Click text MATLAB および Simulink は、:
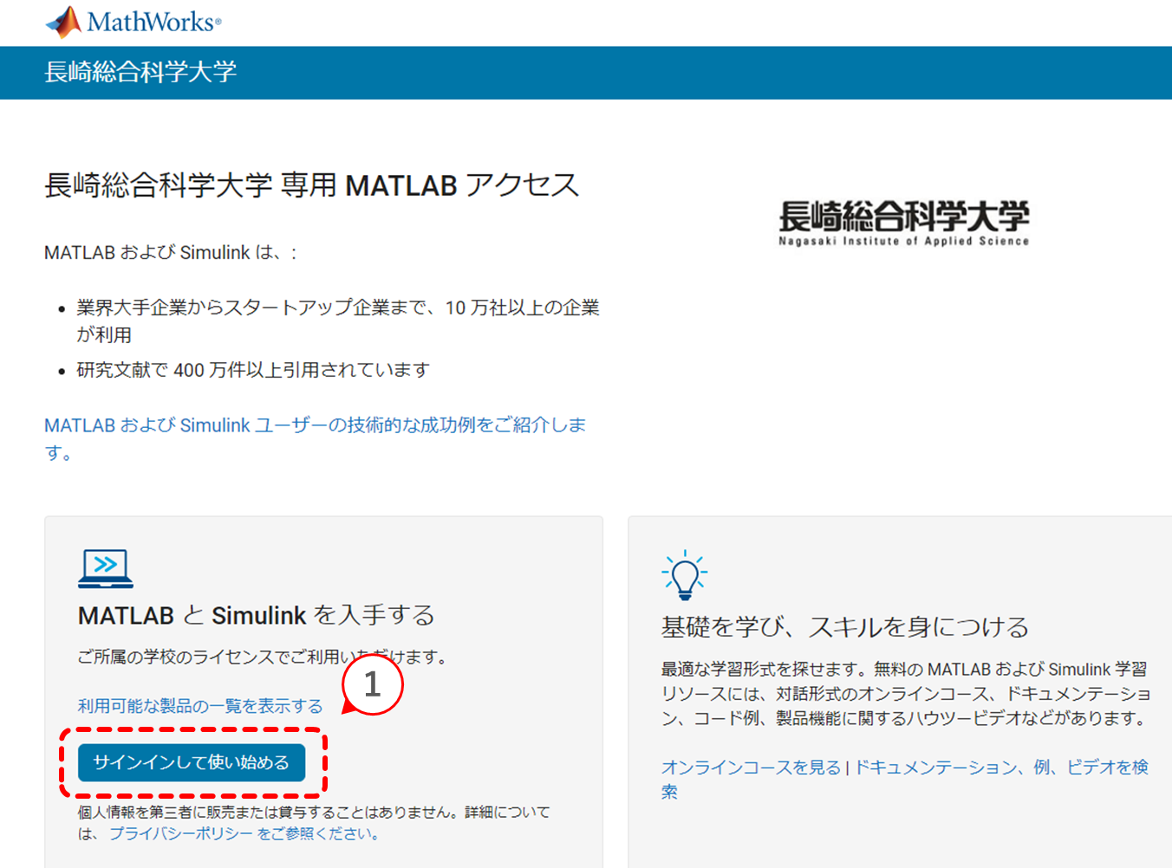The image size is (1172, 868). click(171, 252)
